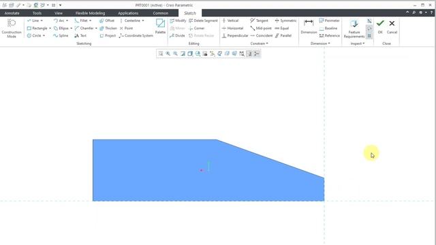Apply the Vertical constraint

click(x=230, y=20)
